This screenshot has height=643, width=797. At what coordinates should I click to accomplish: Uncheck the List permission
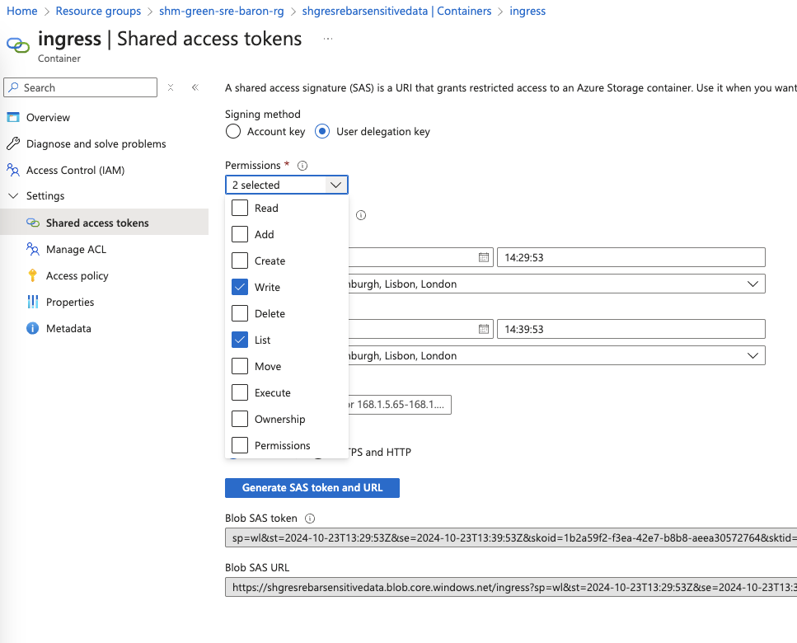(x=240, y=340)
